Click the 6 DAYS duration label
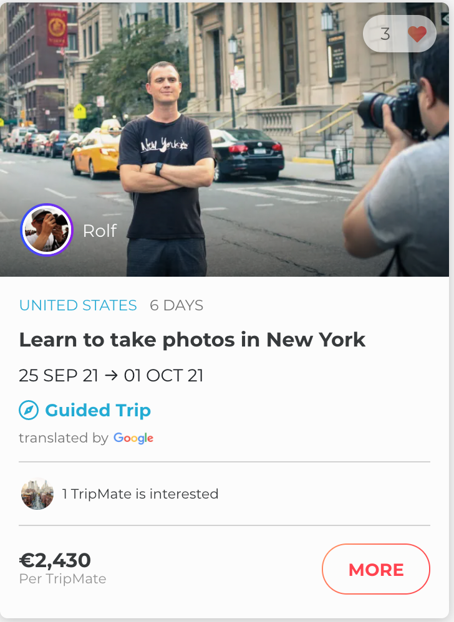Viewport: 454px width, 622px height. tap(176, 305)
